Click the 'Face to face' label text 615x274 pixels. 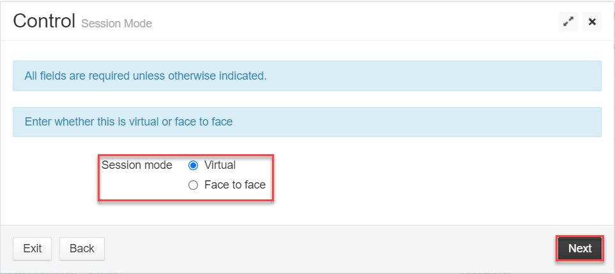(235, 185)
